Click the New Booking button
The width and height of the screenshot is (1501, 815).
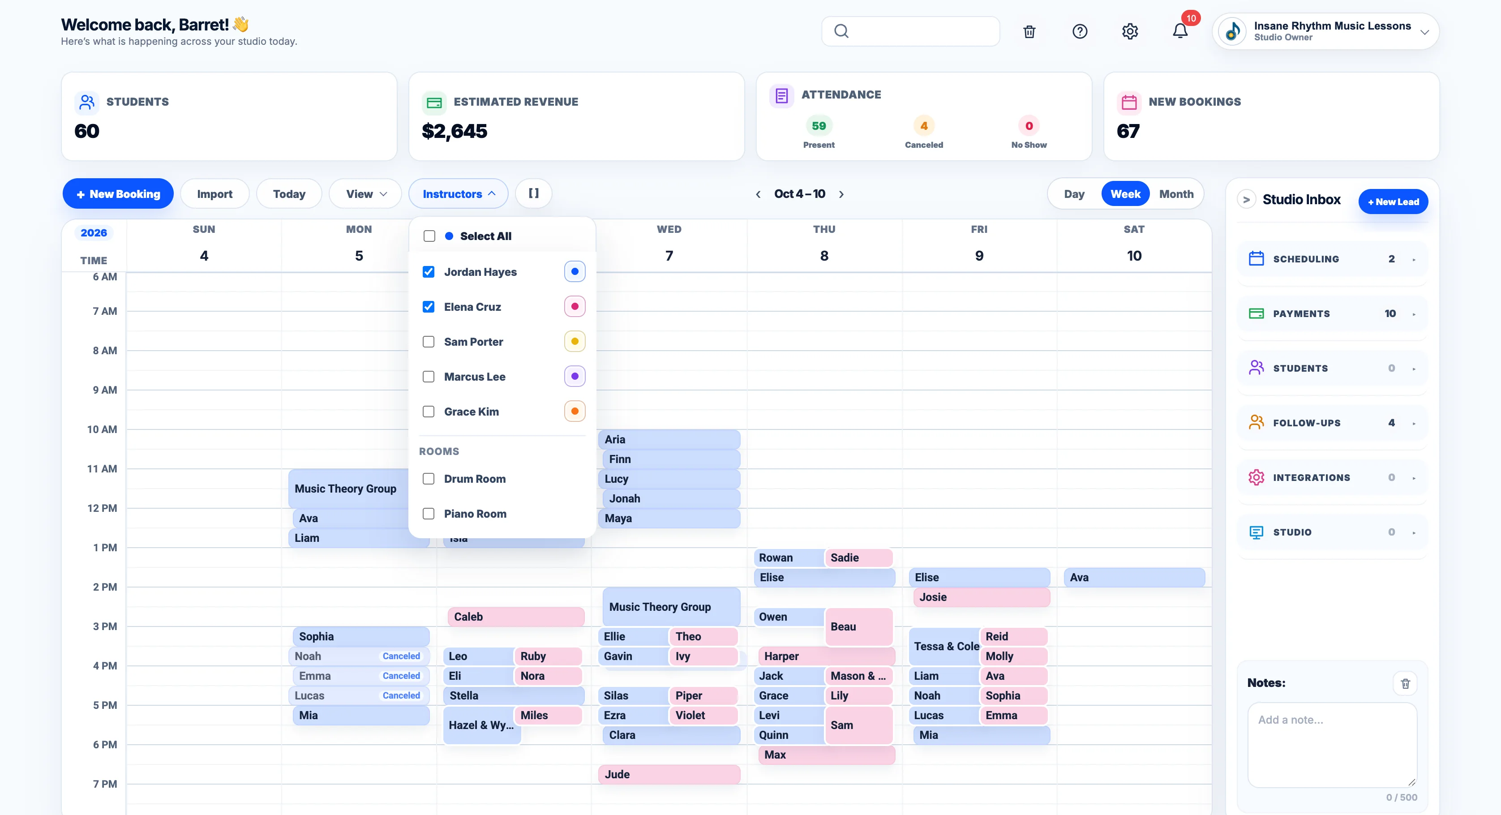(x=118, y=193)
